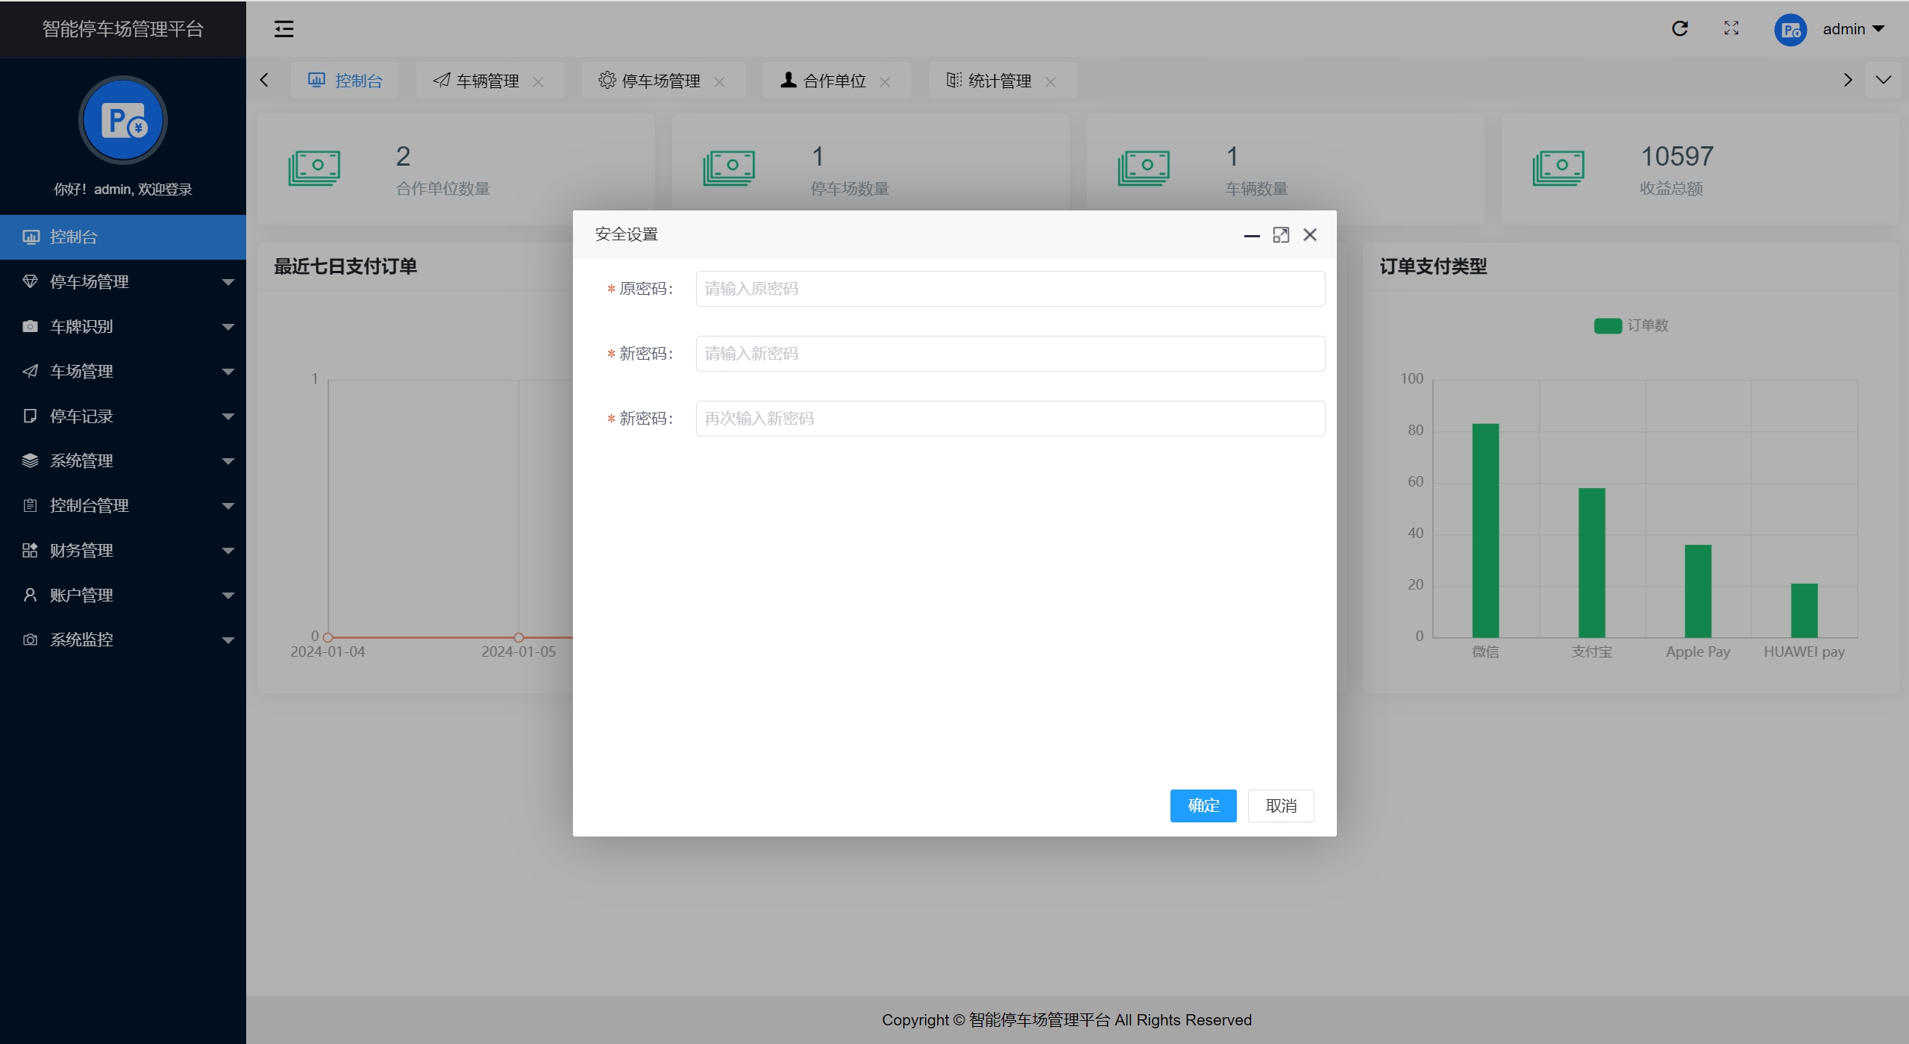This screenshot has height=1044, width=1909.
Task: Click the 取消 button
Action: click(x=1280, y=805)
